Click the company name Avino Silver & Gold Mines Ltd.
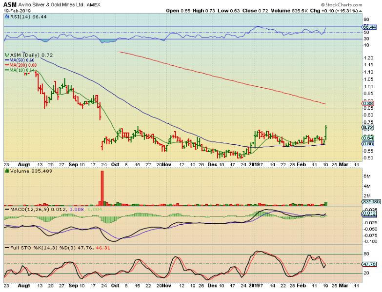This screenshot has height=292, width=382. tap(51, 5)
